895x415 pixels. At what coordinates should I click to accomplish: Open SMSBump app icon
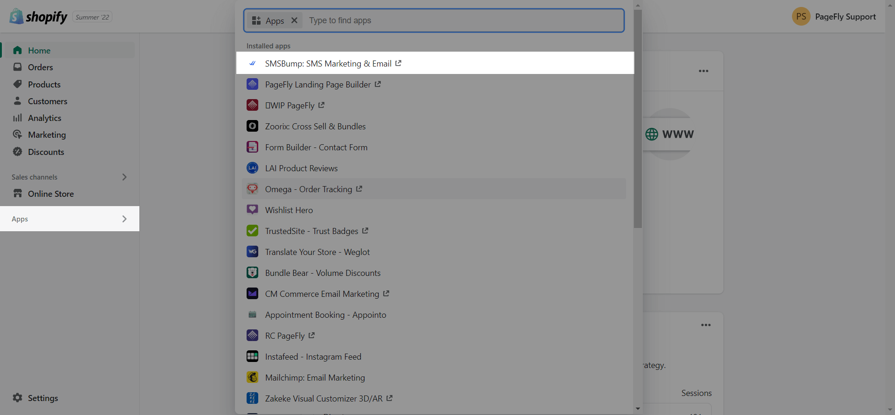(x=252, y=63)
